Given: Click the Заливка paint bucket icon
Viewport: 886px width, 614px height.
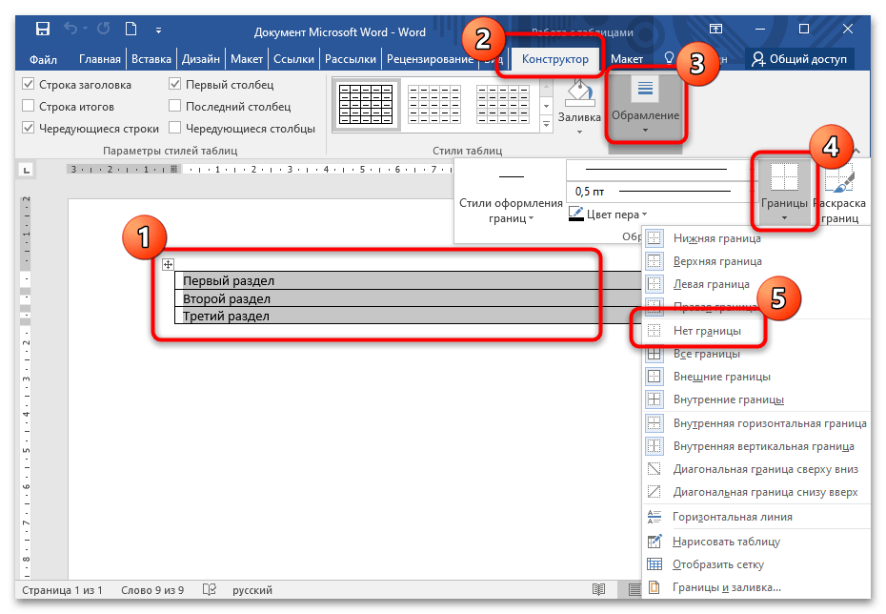Looking at the screenshot, I should [580, 93].
